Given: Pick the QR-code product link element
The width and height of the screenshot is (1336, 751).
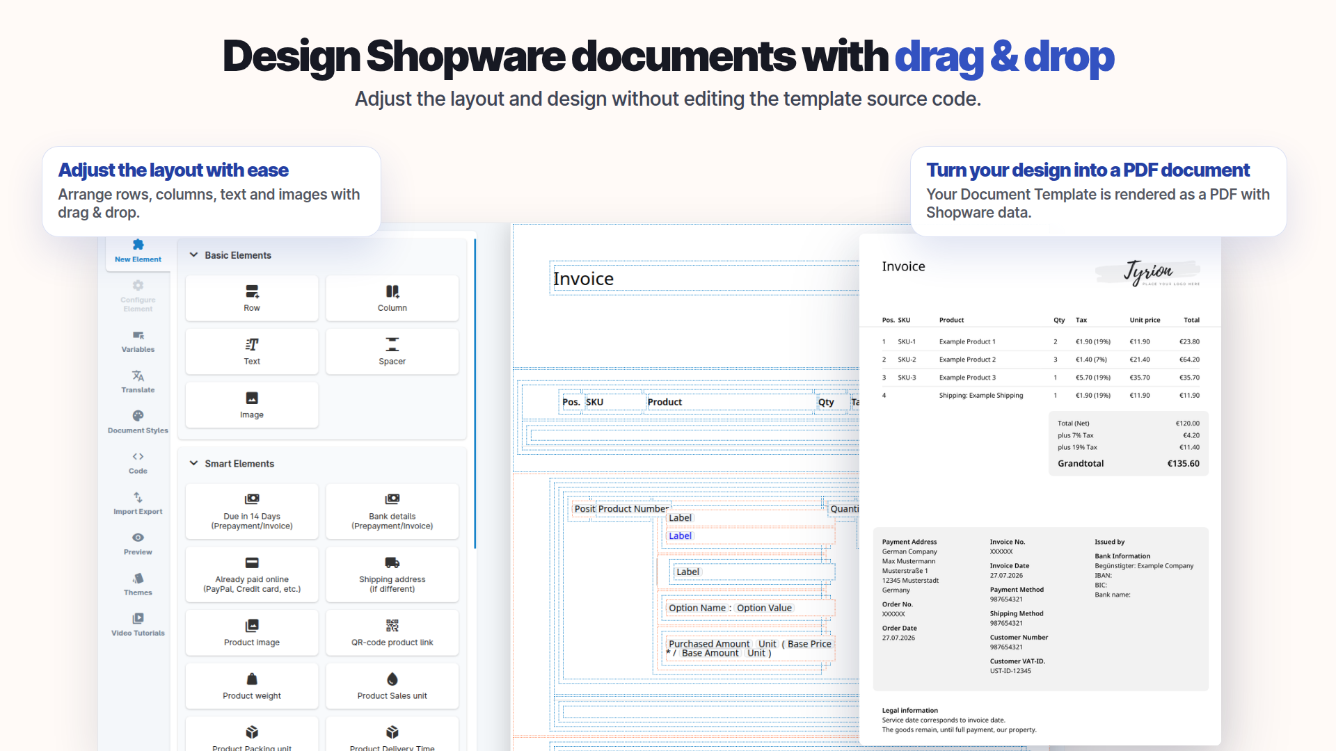Looking at the screenshot, I should point(392,633).
